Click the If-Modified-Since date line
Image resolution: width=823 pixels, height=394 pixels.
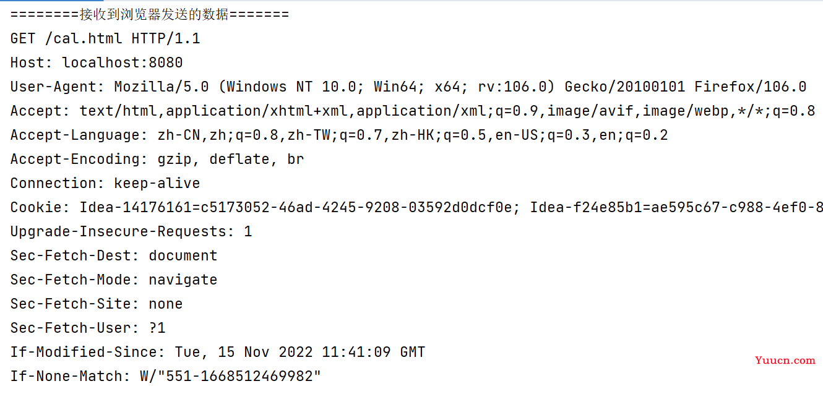pos(218,353)
